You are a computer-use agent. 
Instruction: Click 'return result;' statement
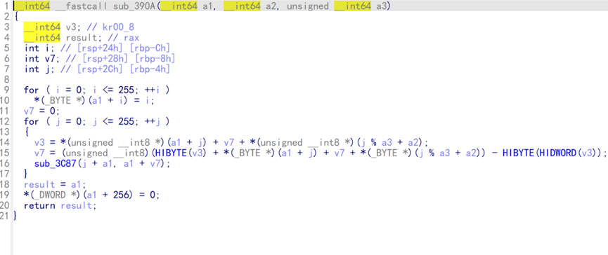pos(60,205)
